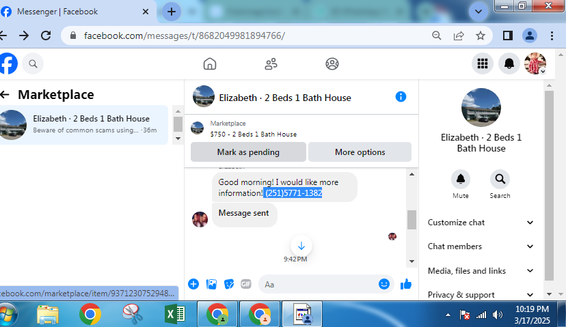Click the Message sent bubble
The image size is (566, 327).
(244, 214)
